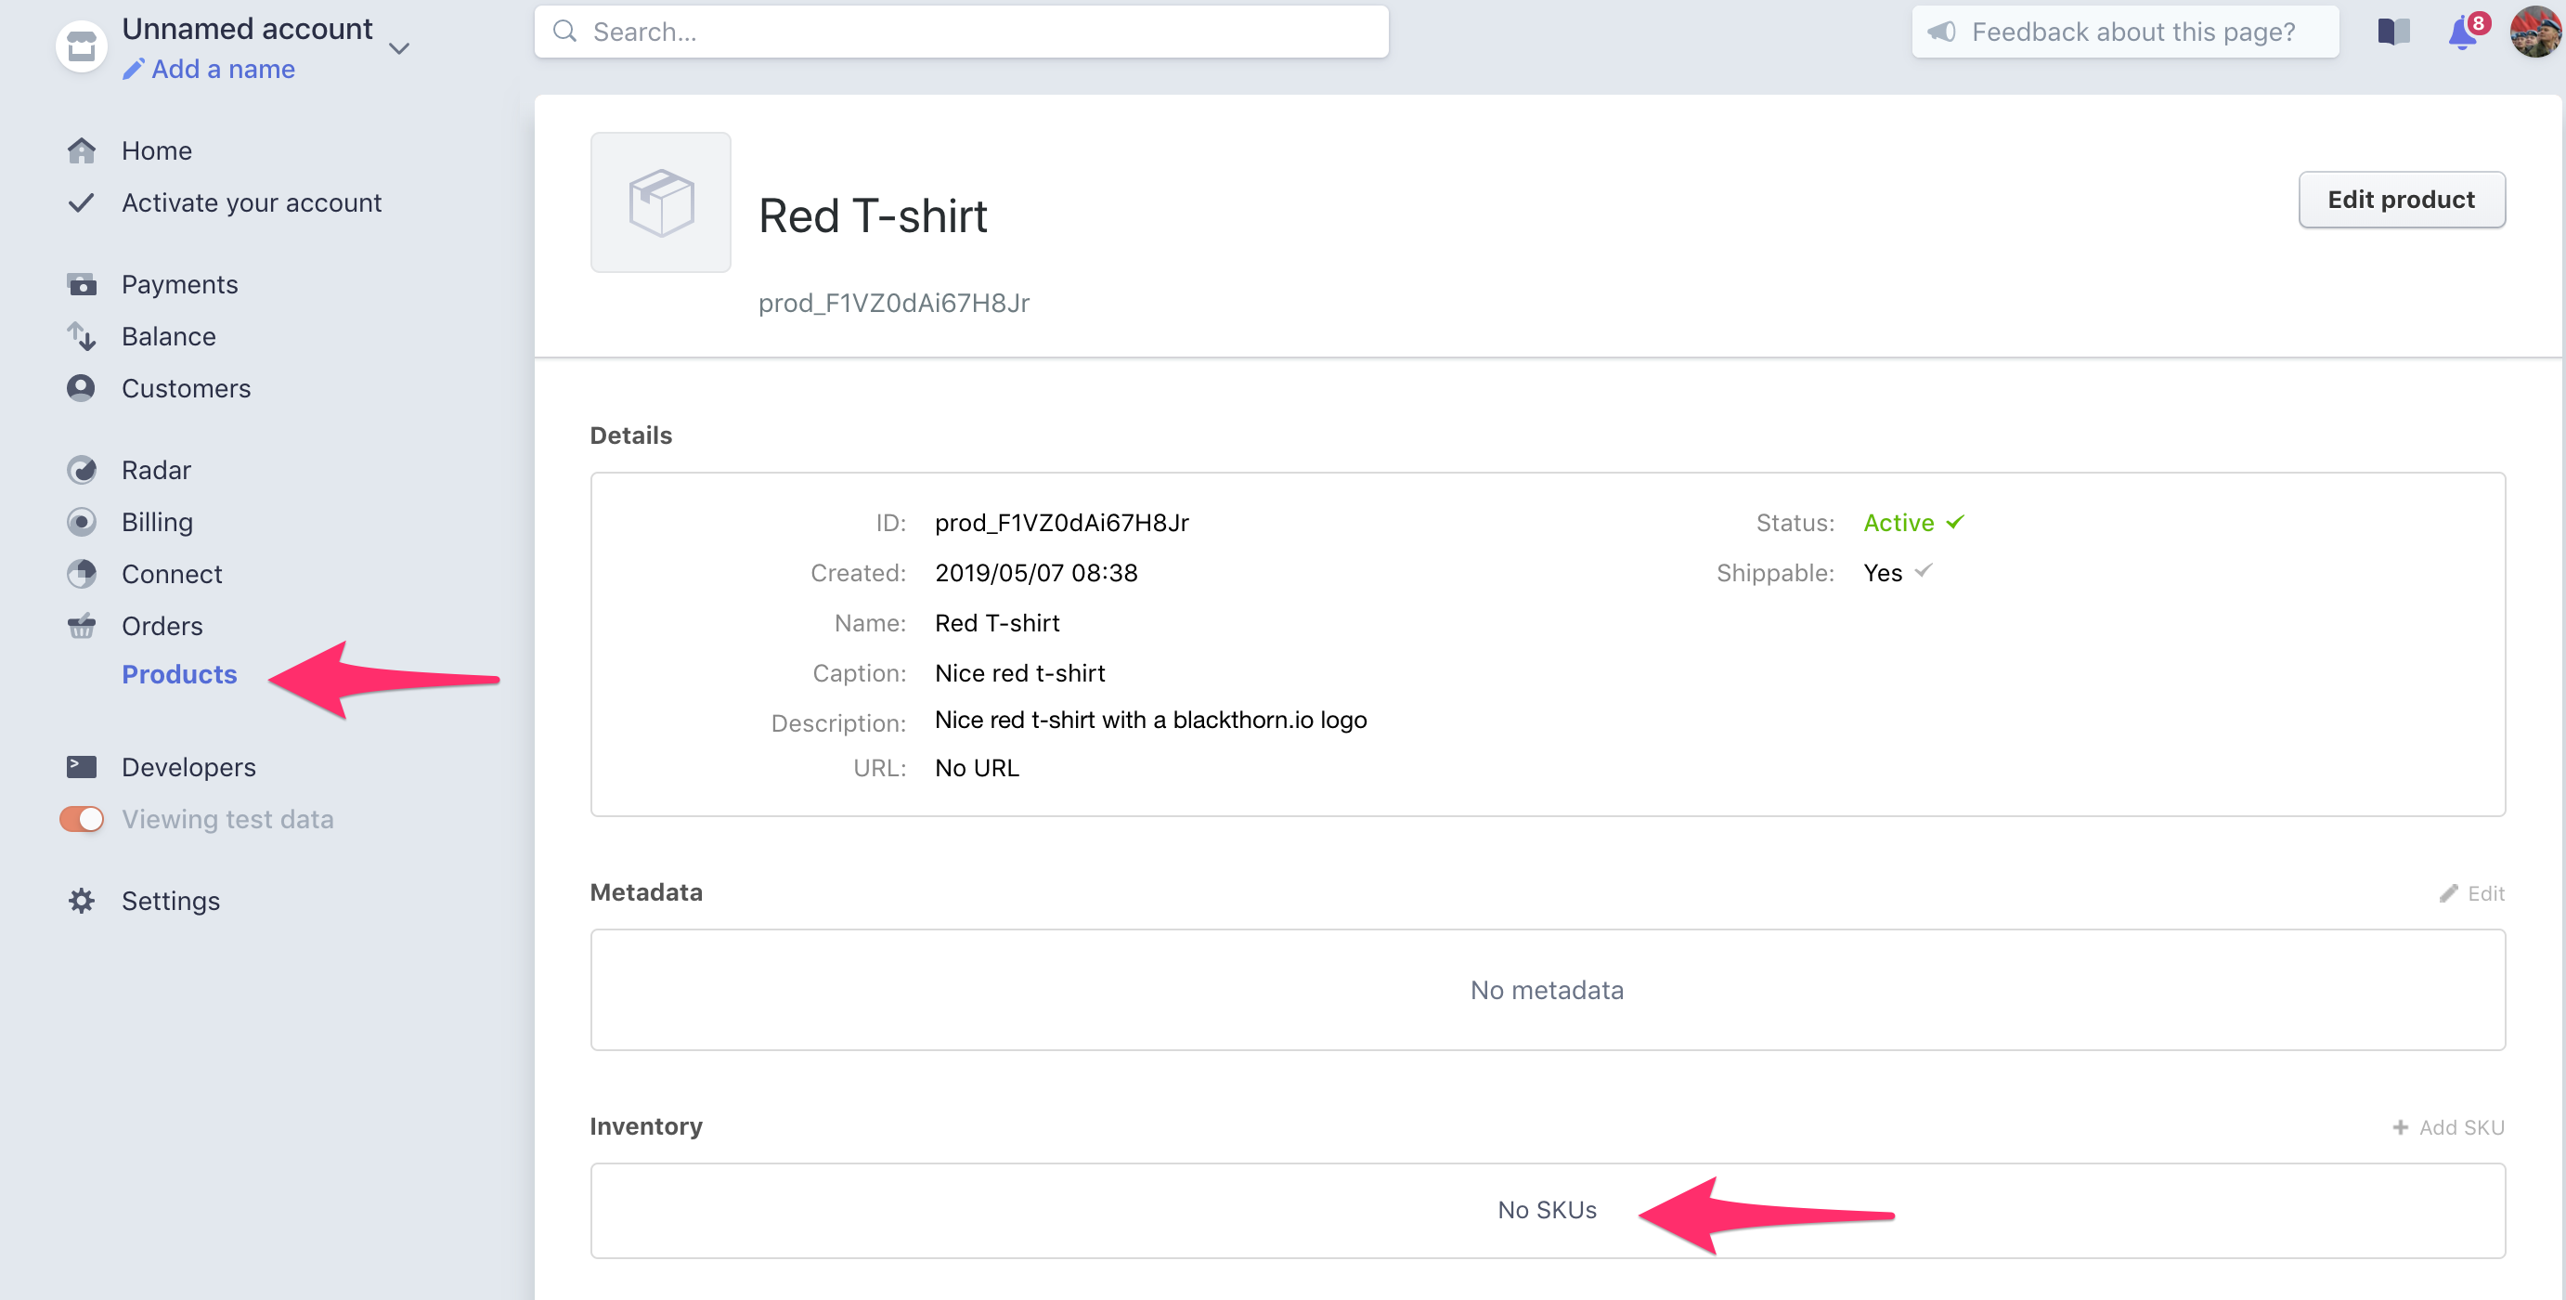Viewport: 2566px width, 1300px height.
Task: Open Developers section
Action: pos(188,767)
